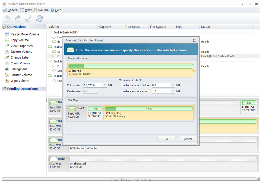The image size is (261, 182).
Task: Click the C: (NTFS) partition size bar
Action: [x=131, y=66]
